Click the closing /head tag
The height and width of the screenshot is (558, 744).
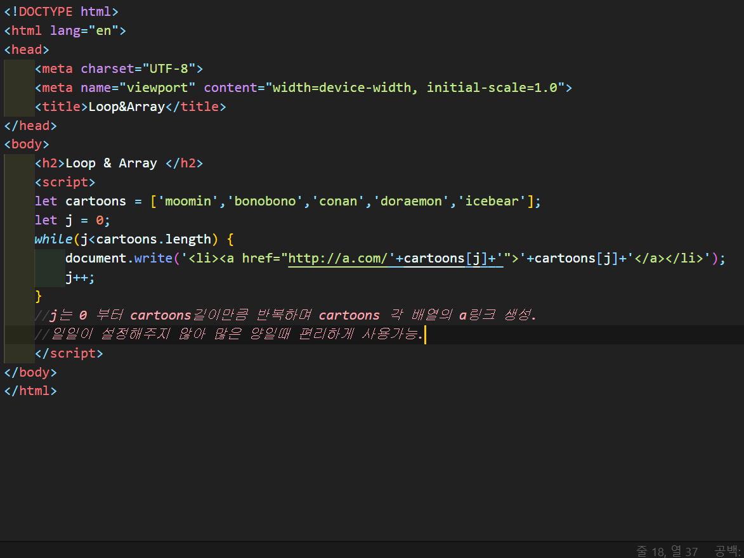30,126
